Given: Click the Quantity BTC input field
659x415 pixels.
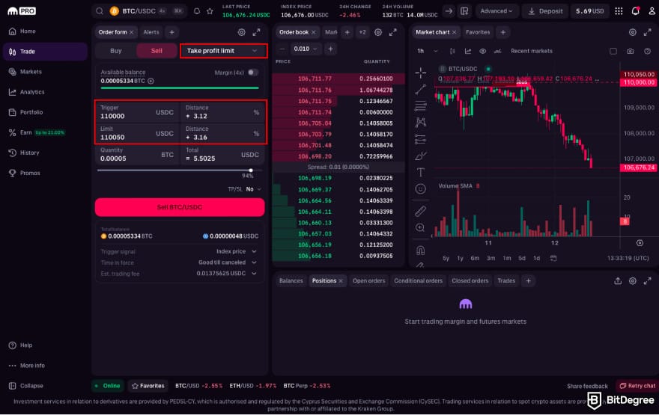Looking at the screenshot, I should point(138,155).
